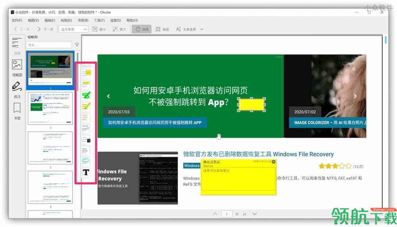Select the yellow highlighter annotation tool
The image size is (397, 227).
pos(86,106)
